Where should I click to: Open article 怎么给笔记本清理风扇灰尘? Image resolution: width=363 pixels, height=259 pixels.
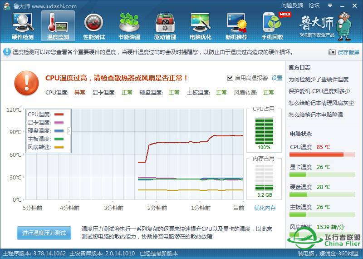[x=321, y=103]
